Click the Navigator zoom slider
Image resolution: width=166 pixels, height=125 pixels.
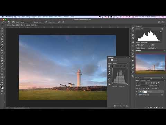[151, 78]
